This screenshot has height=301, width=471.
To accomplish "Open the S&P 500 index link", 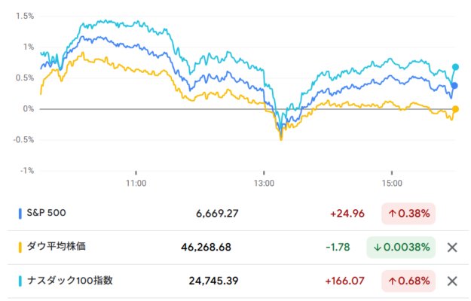I will point(46,213).
